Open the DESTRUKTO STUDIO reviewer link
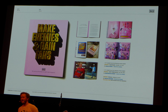 110,74
